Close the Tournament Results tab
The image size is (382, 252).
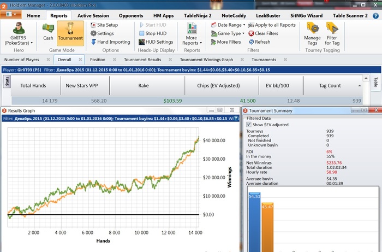(x=170, y=60)
